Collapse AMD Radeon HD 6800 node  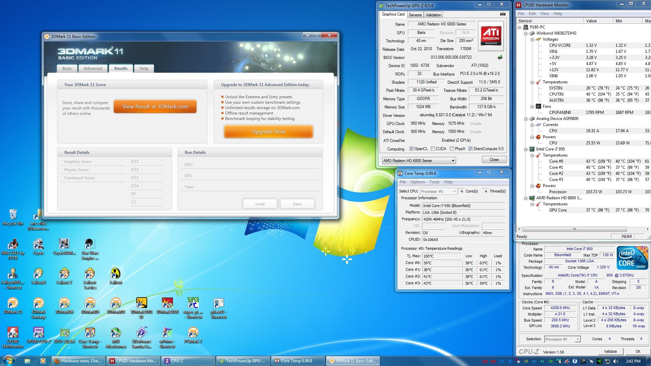coord(526,198)
